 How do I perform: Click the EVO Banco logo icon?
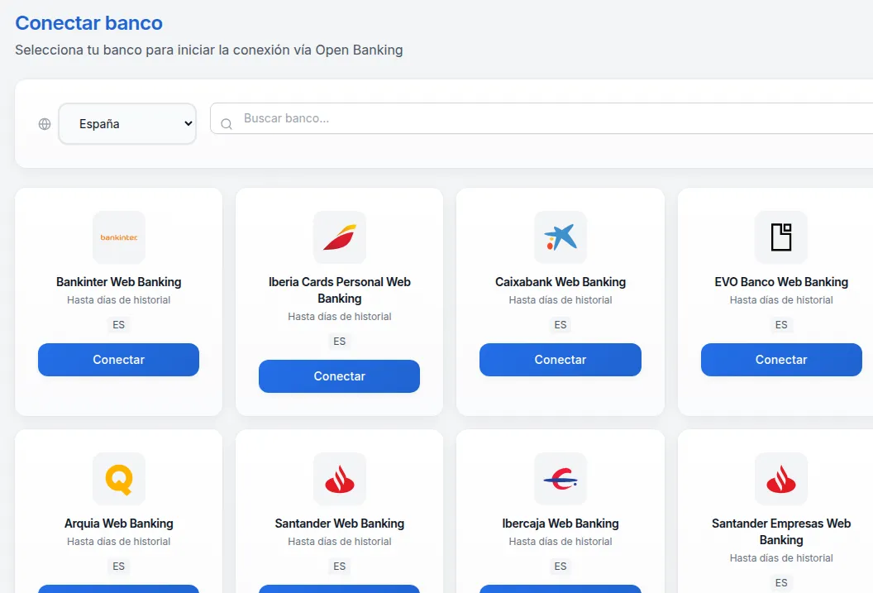coord(780,237)
